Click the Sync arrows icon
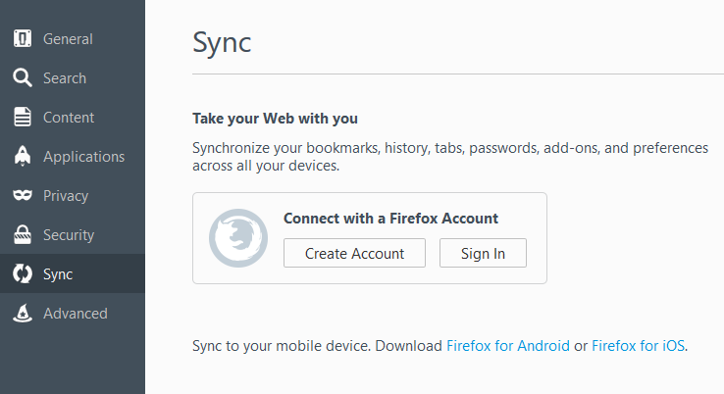This screenshot has height=394, width=724. click(x=23, y=273)
